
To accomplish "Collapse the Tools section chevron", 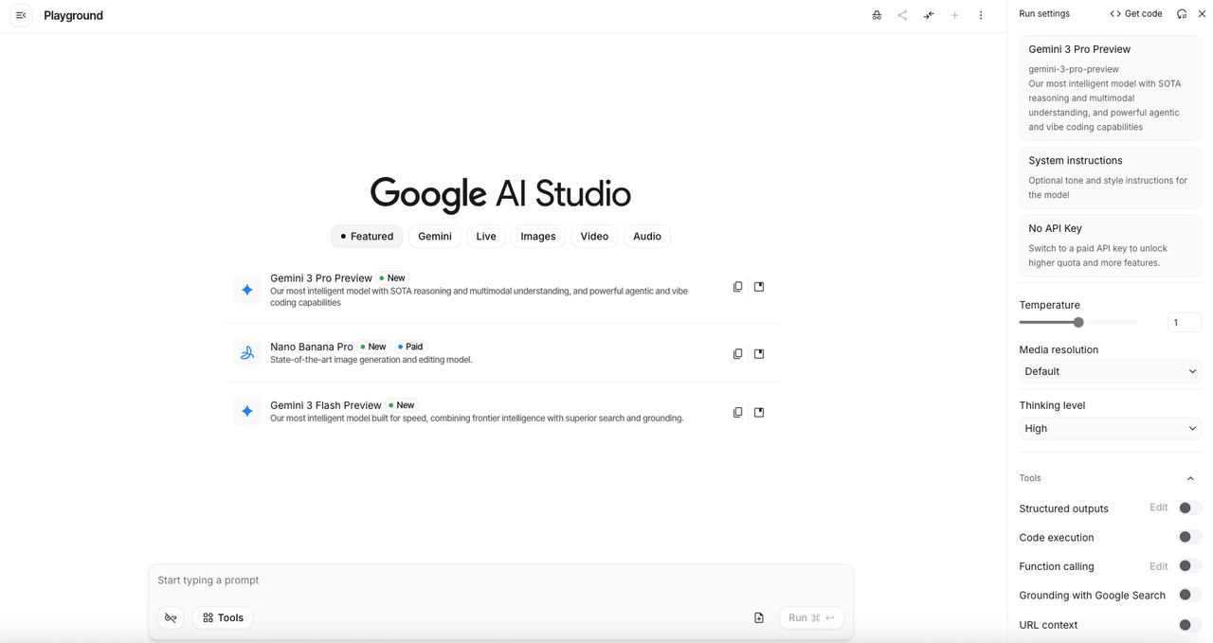I will [1190, 479].
